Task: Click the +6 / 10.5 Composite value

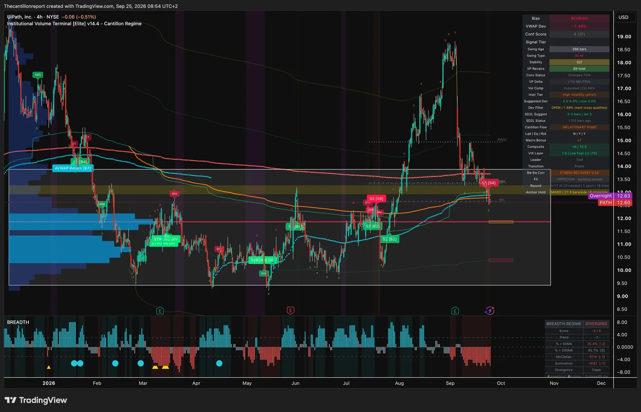Action: (579, 147)
